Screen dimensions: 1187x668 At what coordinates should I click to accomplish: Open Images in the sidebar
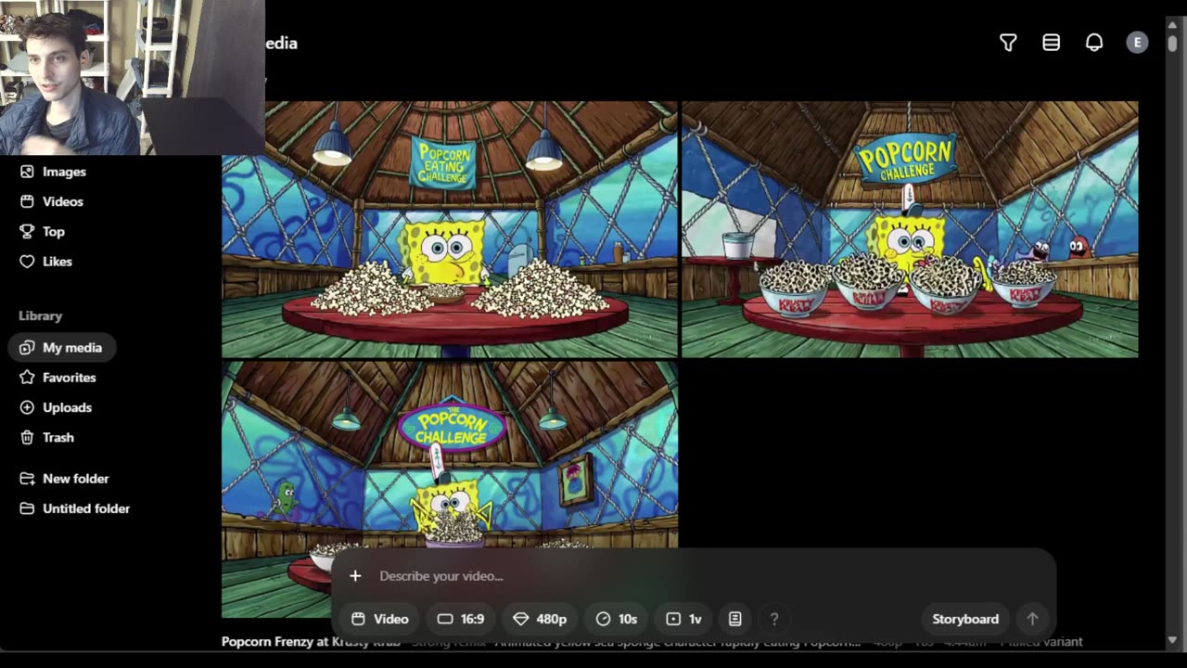(x=63, y=172)
